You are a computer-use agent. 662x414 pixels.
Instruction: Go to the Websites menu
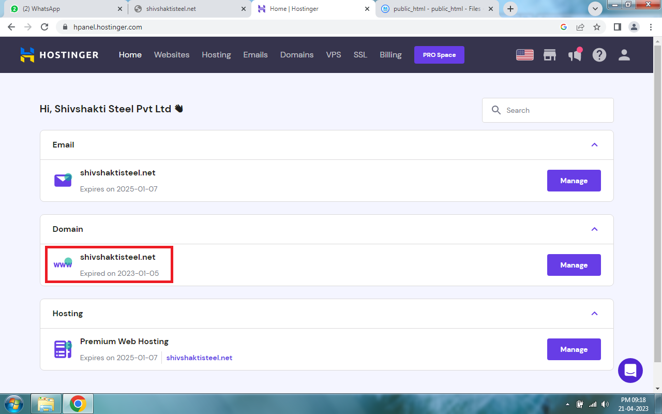click(172, 55)
